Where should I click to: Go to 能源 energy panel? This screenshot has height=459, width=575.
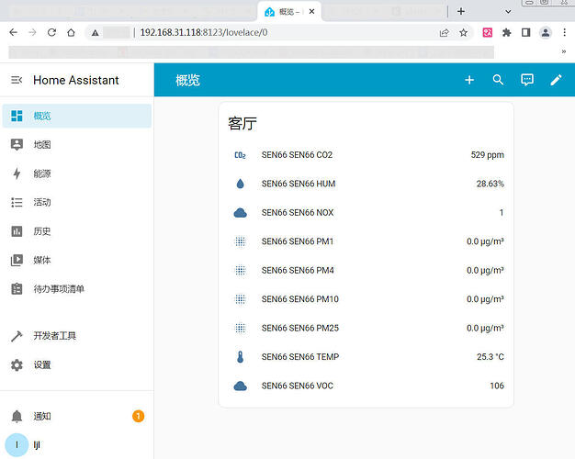(x=42, y=174)
